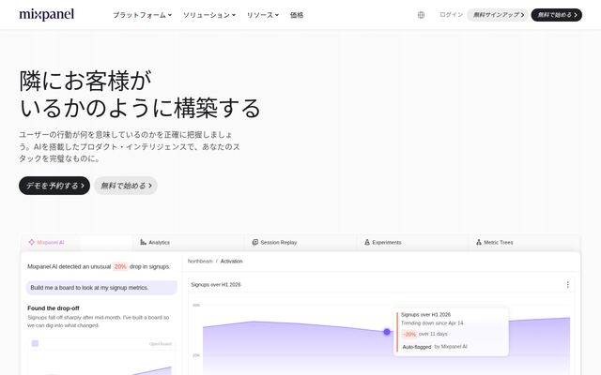Open the 価格 page

pos(297,15)
